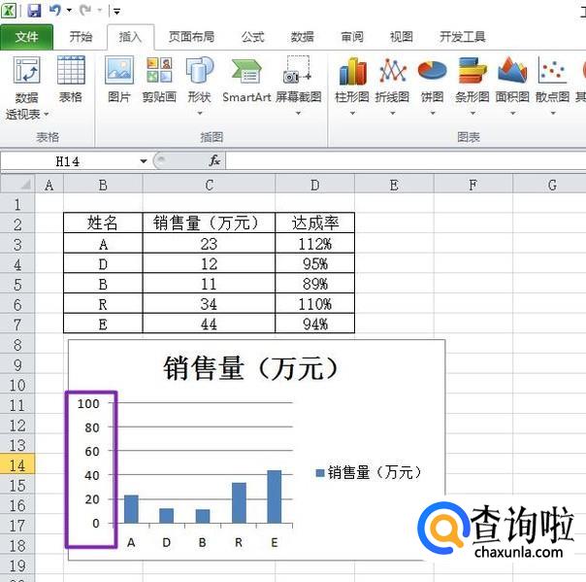The image size is (586, 582).
Task: Select the 销售量（万元） header cell
Action: click(x=209, y=223)
